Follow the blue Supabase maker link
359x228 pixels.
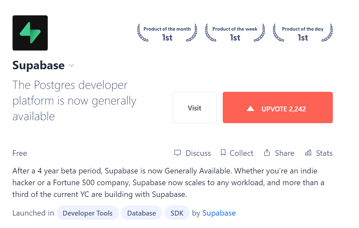pos(219,213)
